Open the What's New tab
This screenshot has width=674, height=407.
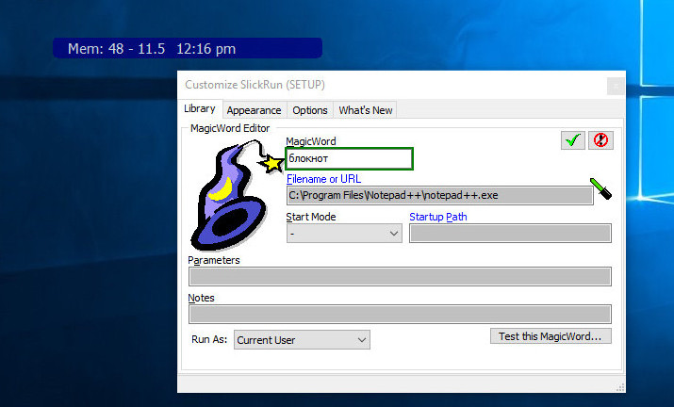[x=366, y=110]
